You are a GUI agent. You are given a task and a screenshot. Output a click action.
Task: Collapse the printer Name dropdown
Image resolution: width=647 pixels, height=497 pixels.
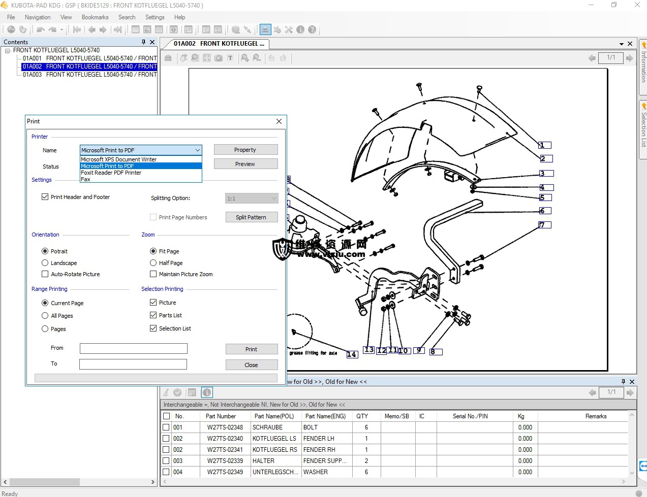pos(197,150)
